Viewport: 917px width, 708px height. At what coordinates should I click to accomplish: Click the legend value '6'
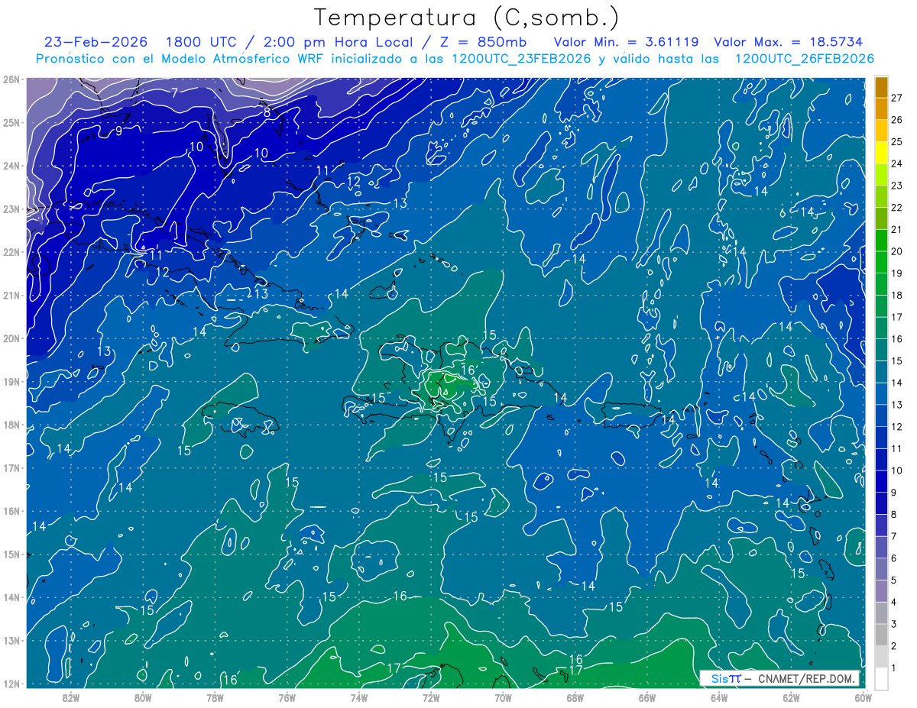point(894,558)
